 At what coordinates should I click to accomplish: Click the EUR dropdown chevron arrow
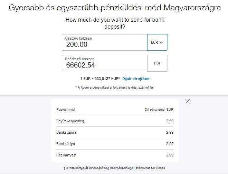coord(161,42)
